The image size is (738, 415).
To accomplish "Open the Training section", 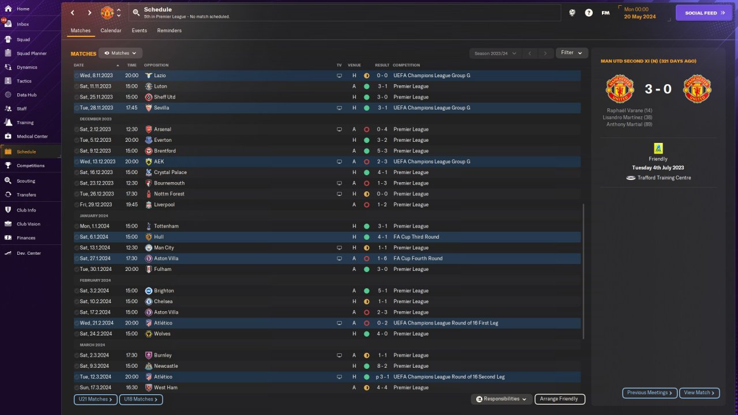I will tap(25, 123).
